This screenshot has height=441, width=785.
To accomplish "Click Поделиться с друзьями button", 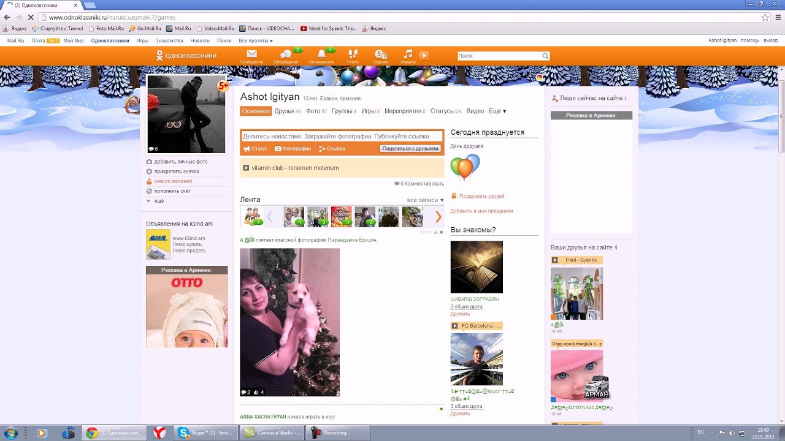I will click(410, 149).
